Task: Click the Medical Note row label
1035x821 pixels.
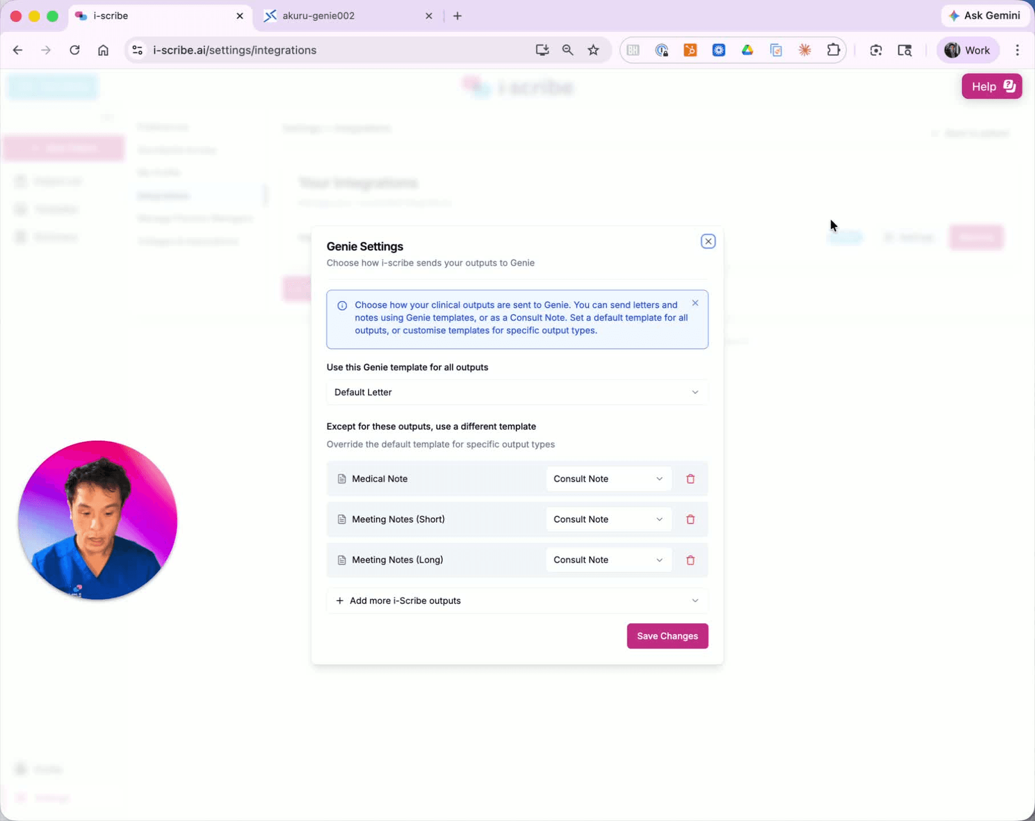Action: 380,479
